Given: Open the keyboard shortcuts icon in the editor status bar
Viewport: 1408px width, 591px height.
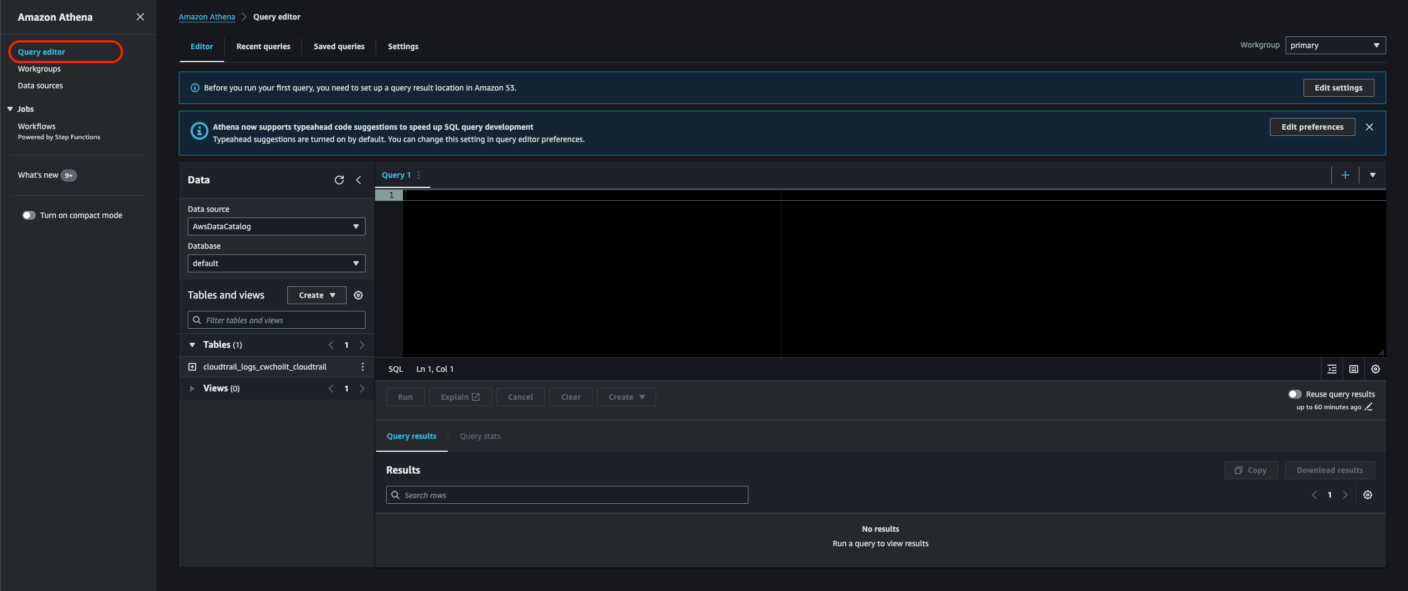Looking at the screenshot, I should (1354, 369).
